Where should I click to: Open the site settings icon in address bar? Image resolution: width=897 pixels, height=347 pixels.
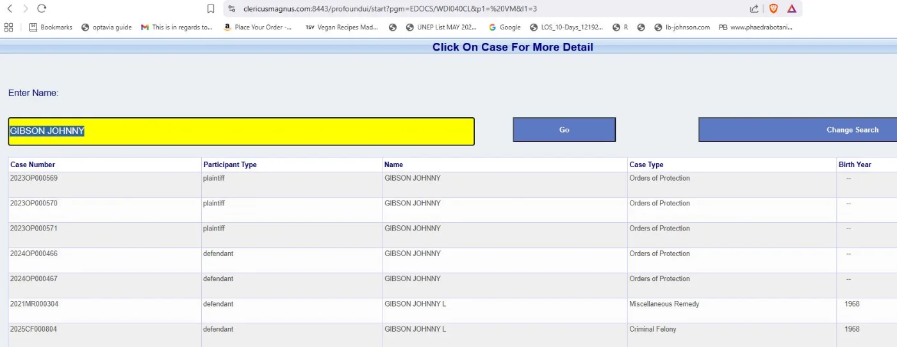pyautogui.click(x=232, y=8)
